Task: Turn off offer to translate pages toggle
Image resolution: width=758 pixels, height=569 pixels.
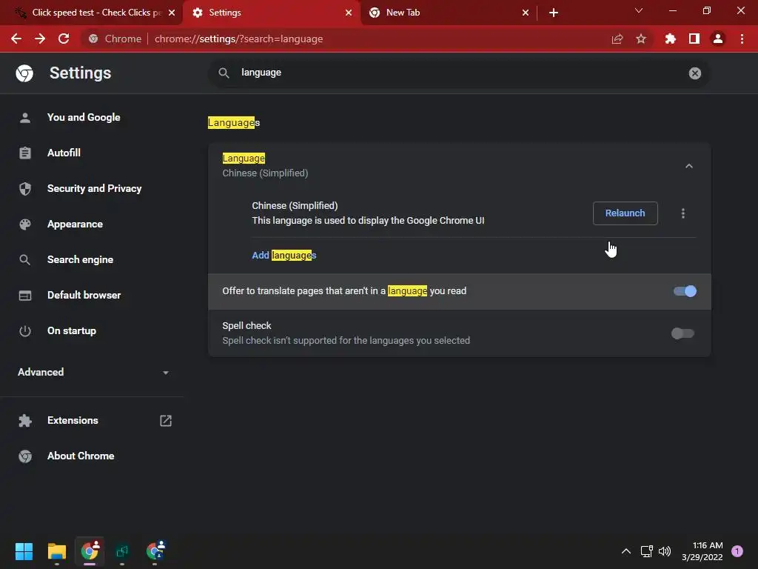Action: (x=685, y=291)
